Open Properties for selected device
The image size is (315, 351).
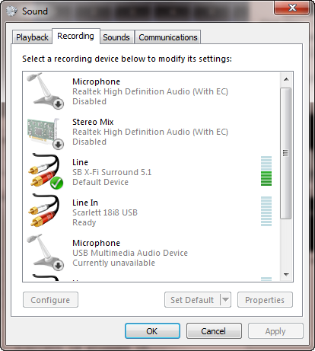tap(265, 300)
